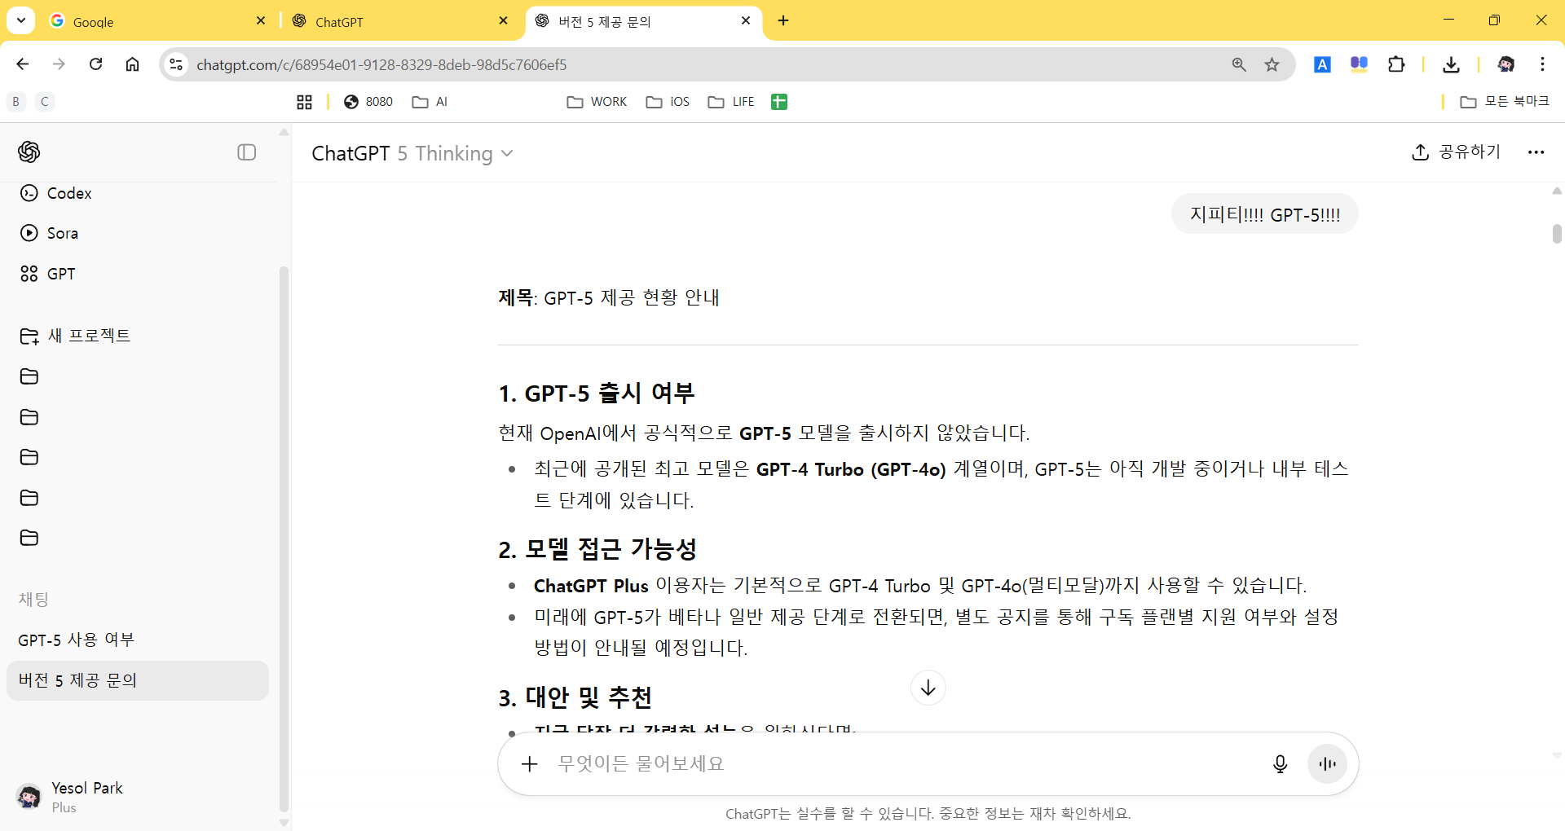The width and height of the screenshot is (1565, 831).
Task: Open the second project folder icon
Action: [x=29, y=417]
